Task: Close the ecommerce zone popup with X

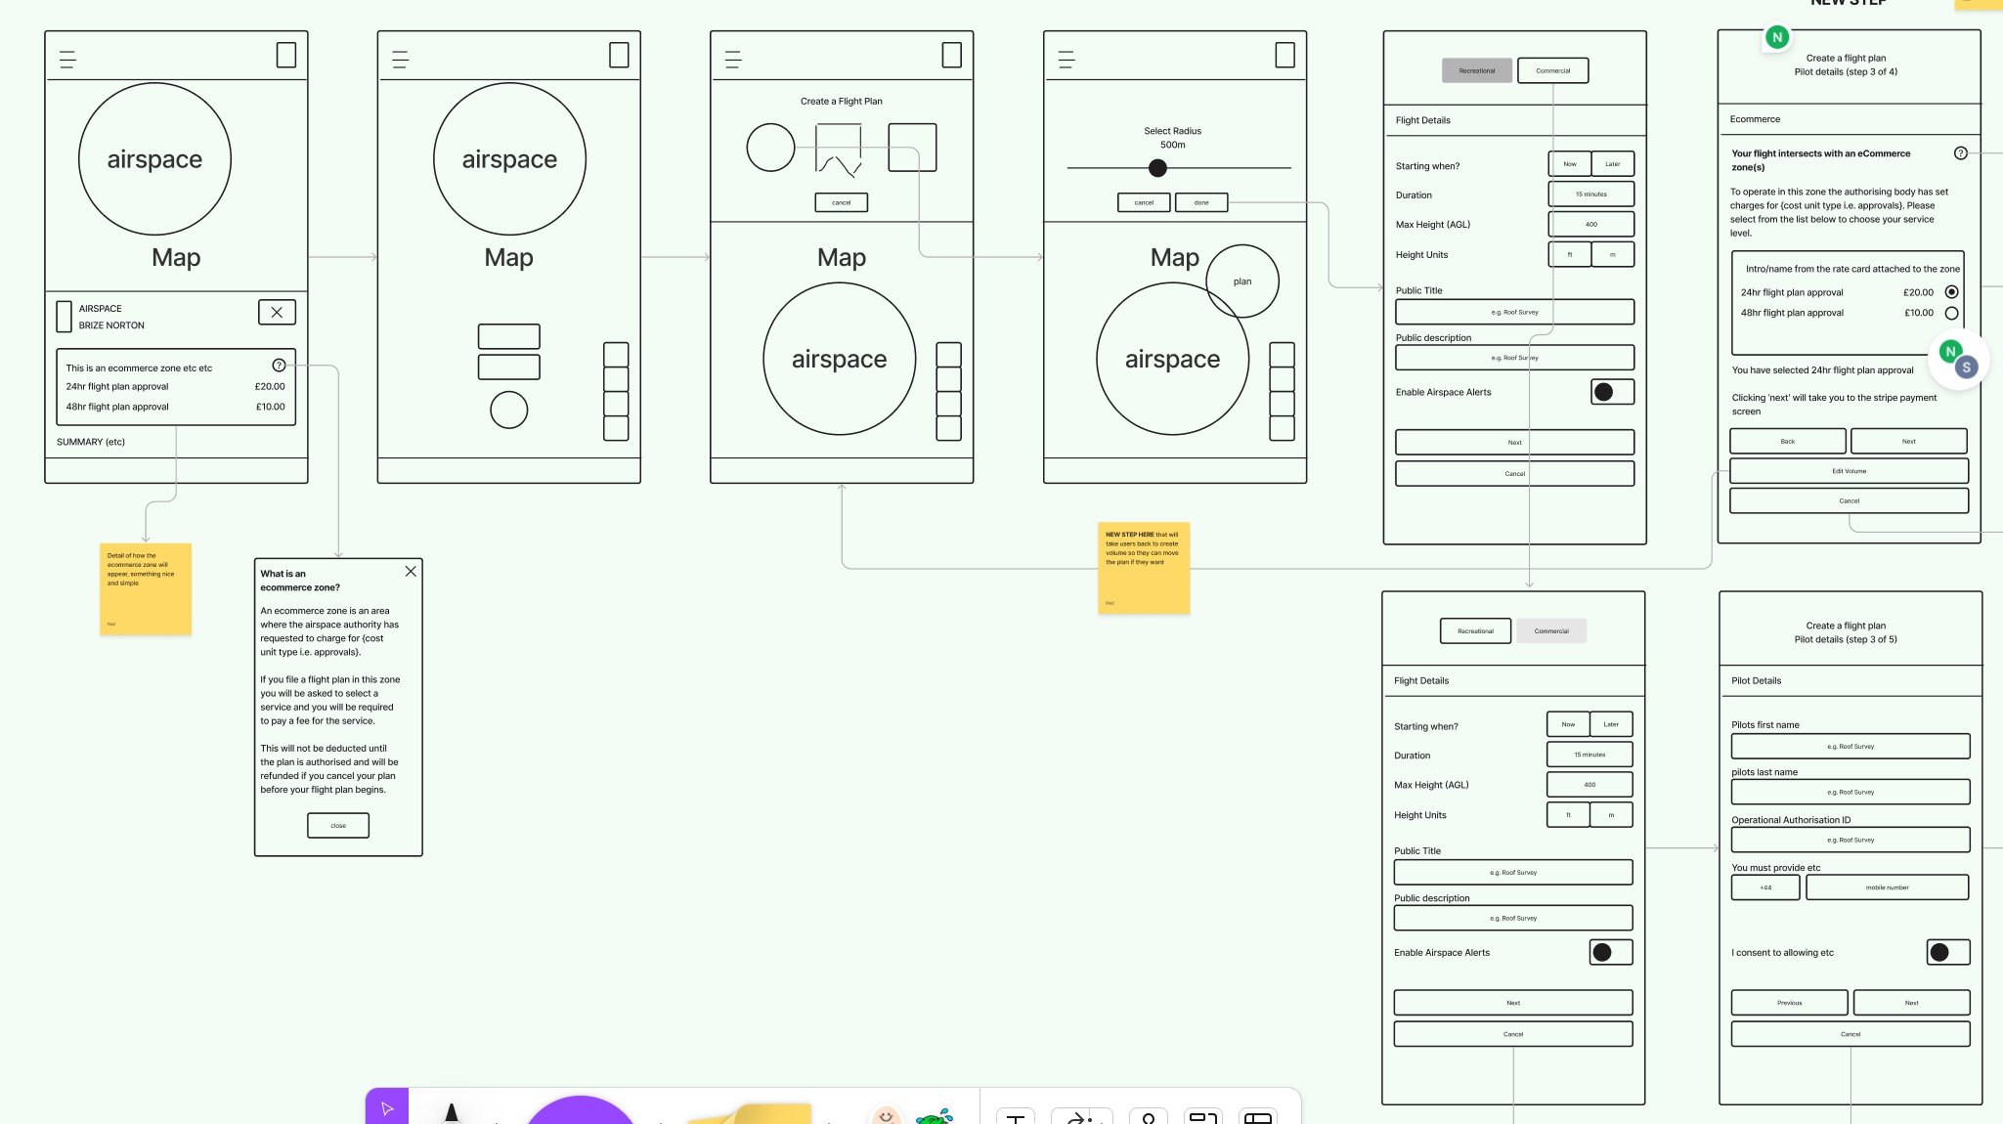Action: (411, 572)
